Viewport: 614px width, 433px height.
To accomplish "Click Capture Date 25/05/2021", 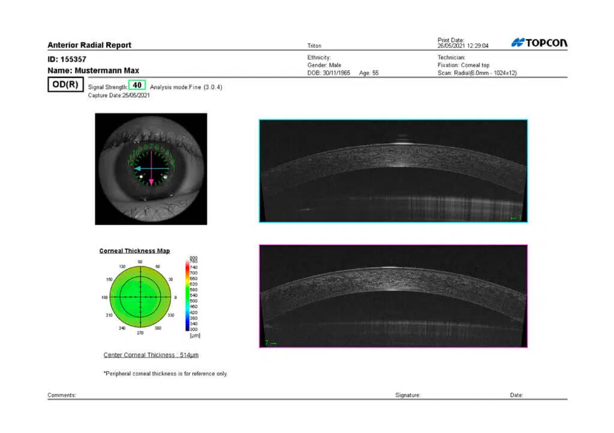I will (x=119, y=95).
